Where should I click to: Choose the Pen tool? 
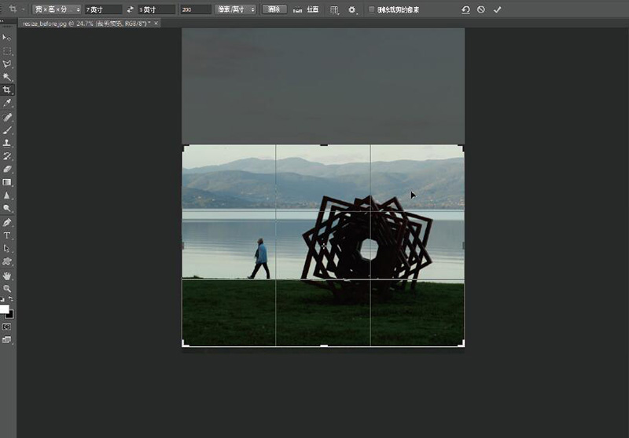pyautogui.click(x=7, y=222)
